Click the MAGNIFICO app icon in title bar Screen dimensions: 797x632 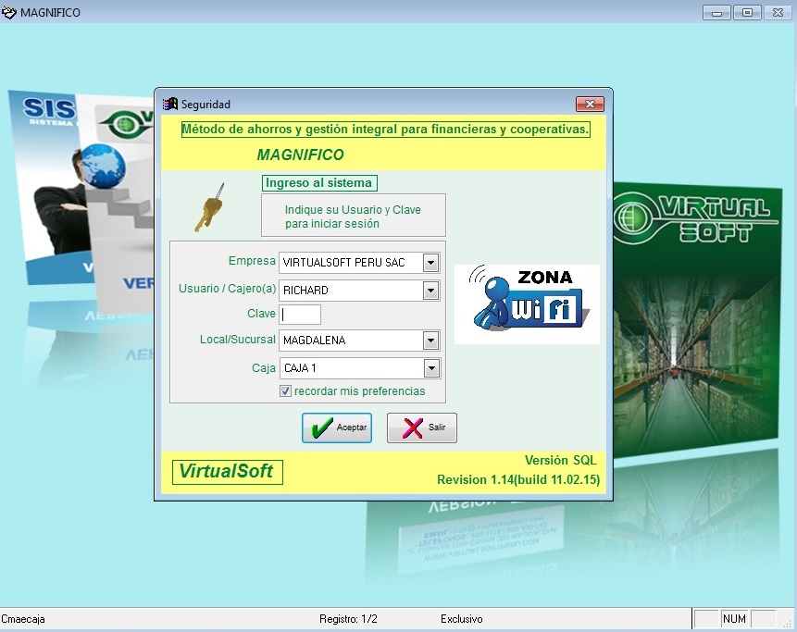pos(9,12)
